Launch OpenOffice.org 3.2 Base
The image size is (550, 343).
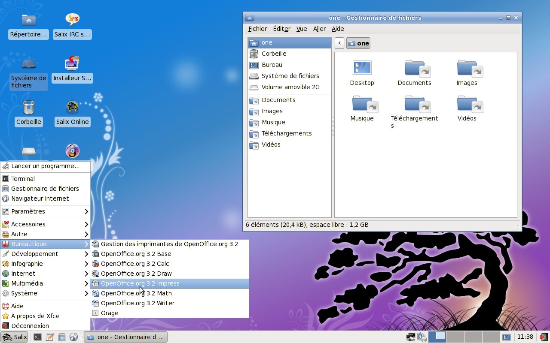169,254
